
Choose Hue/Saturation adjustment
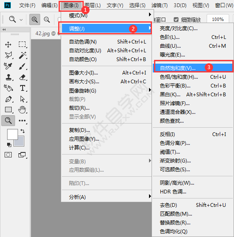pyautogui.click(x=193, y=77)
